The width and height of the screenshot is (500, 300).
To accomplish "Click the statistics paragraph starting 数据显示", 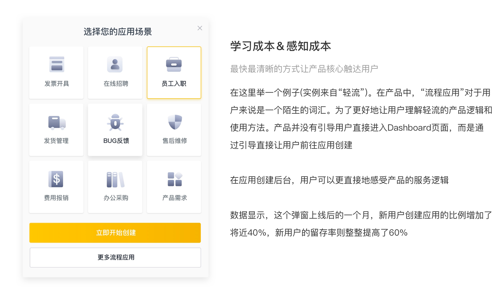I will (361, 224).
